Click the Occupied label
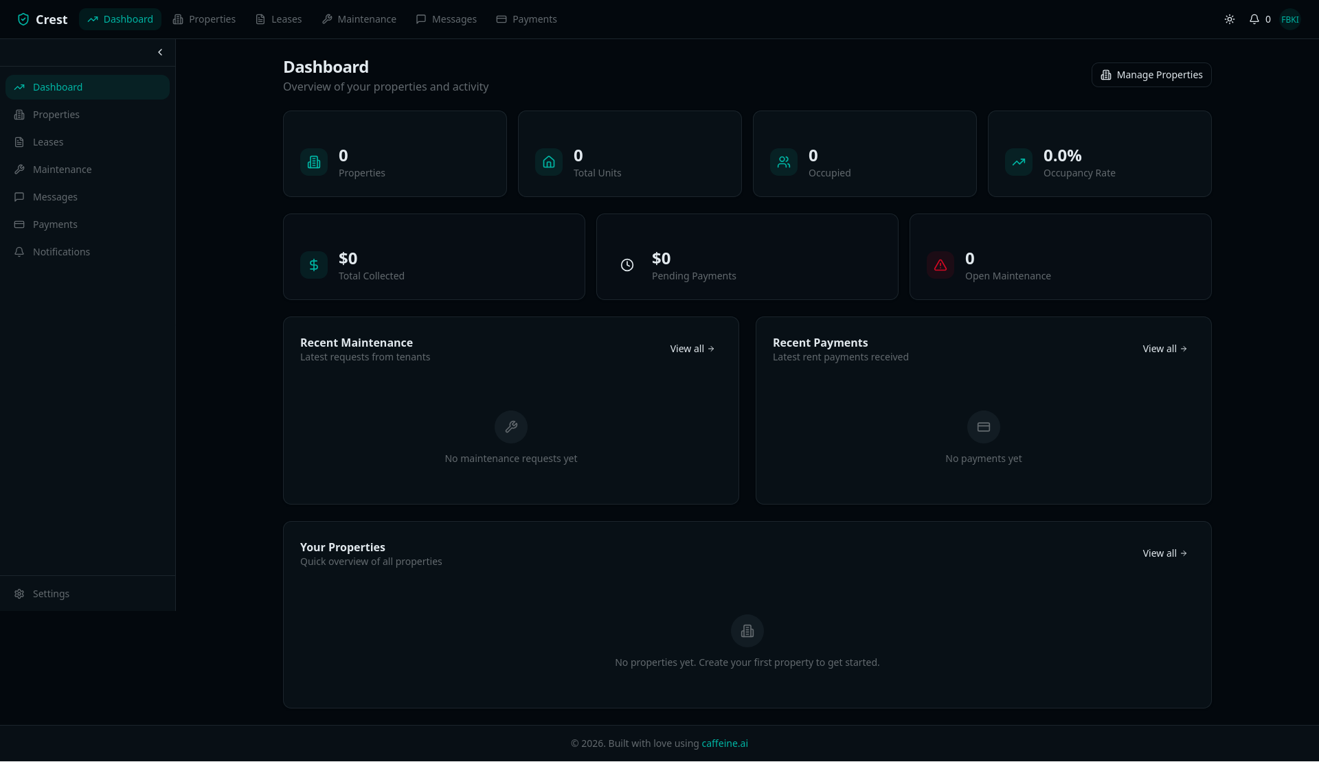Viewport: 1319px width, 762px height. 830,173
